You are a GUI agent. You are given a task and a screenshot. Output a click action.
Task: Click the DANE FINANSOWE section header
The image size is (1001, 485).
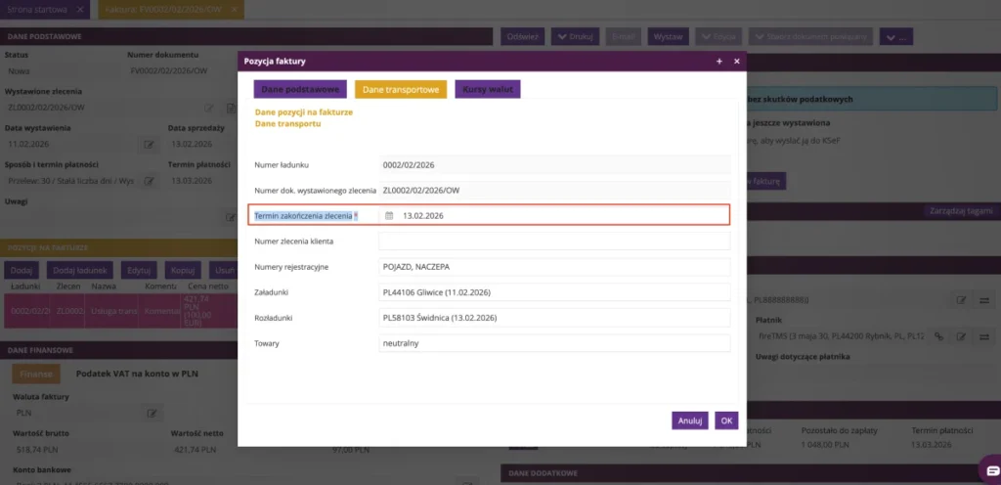pos(120,350)
